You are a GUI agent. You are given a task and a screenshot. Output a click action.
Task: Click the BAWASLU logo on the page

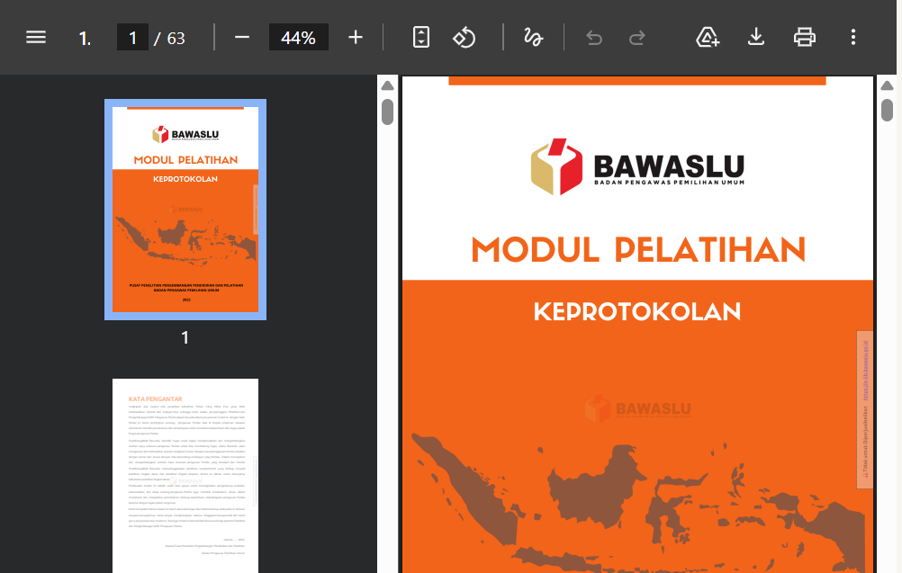(x=636, y=166)
